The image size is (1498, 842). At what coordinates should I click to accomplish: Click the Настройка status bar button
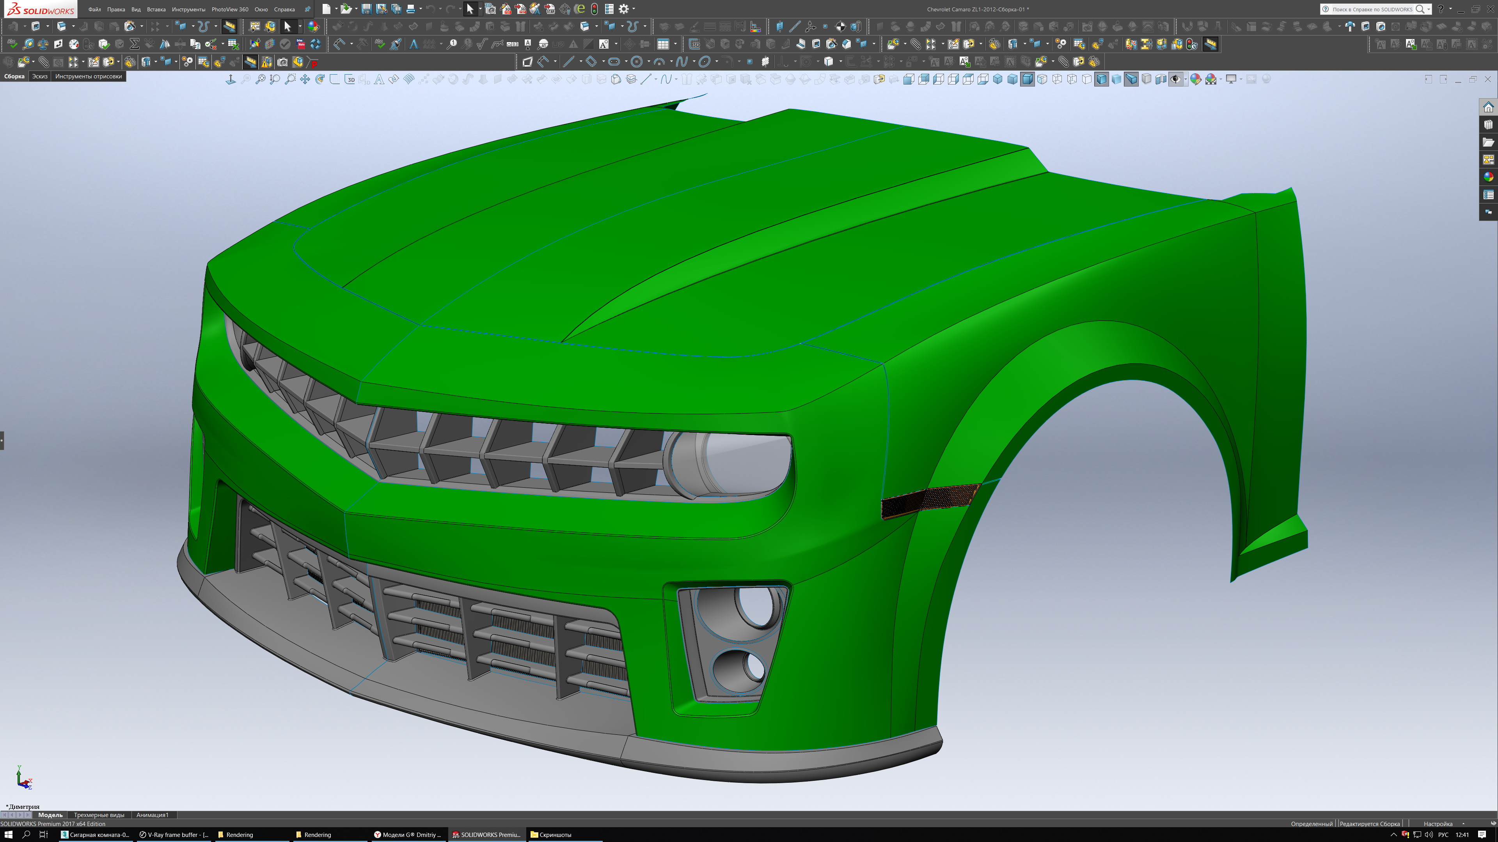pyautogui.click(x=1438, y=823)
